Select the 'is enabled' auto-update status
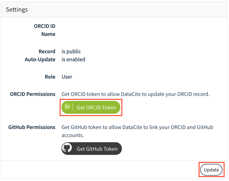Viewport: 229px width, 181px height. [x=73, y=59]
